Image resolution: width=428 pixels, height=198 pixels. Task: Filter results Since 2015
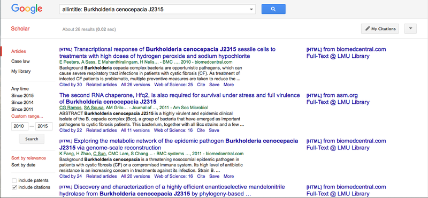22,96
